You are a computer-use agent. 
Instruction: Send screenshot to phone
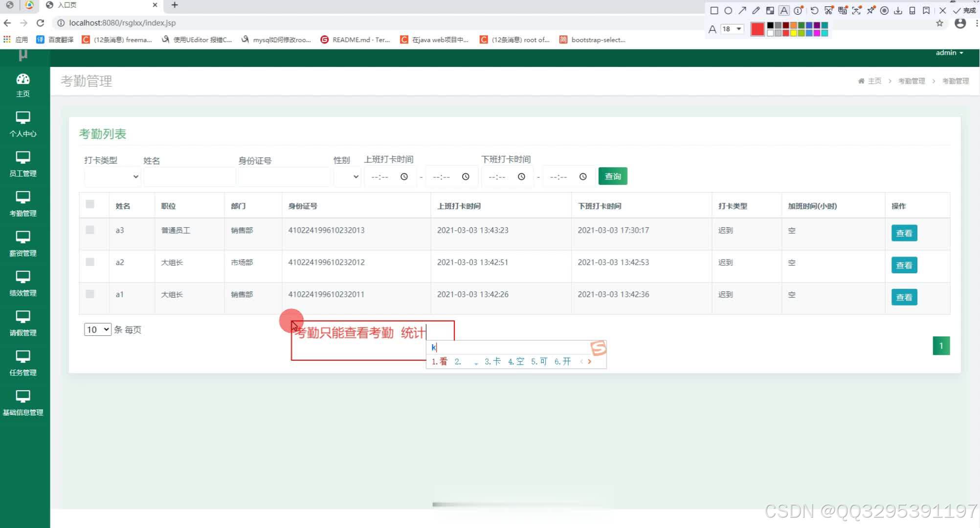pyautogui.click(x=912, y=11)
